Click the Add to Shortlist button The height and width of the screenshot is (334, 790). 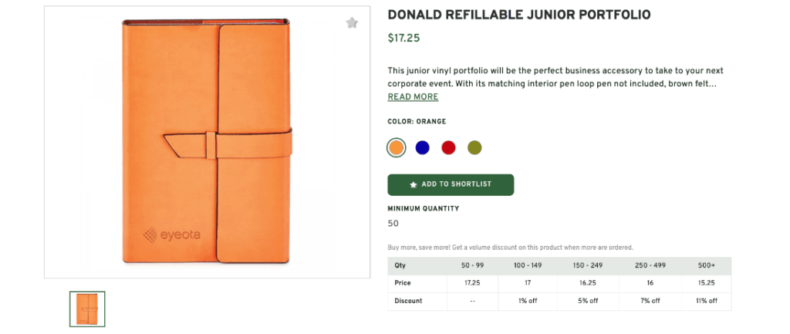click(451, 184)
